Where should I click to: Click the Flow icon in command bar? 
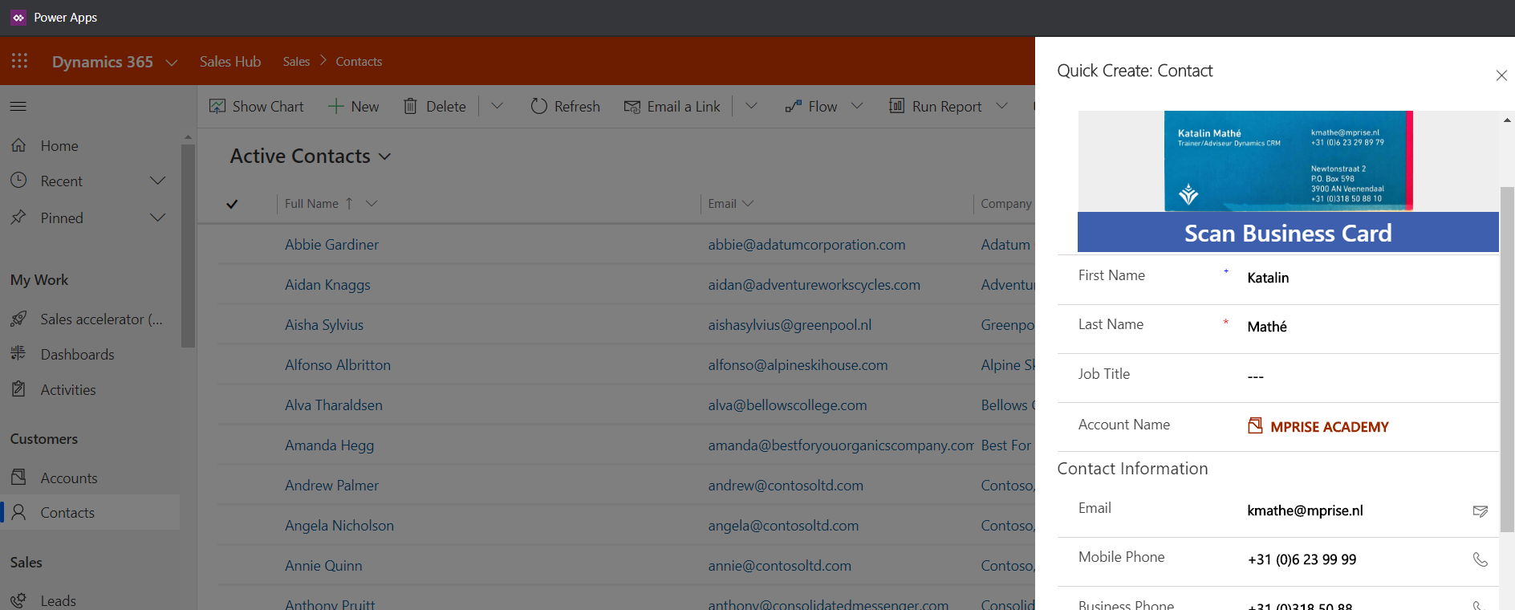point(793,106)
